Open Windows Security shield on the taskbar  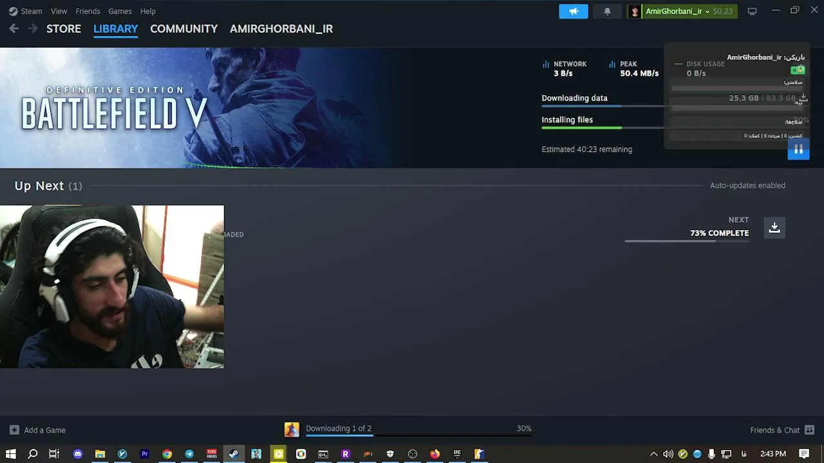(x=390, y=454)
